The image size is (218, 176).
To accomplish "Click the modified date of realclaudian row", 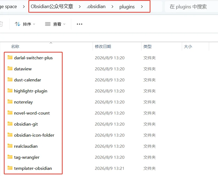I will [x=110, y=146].
